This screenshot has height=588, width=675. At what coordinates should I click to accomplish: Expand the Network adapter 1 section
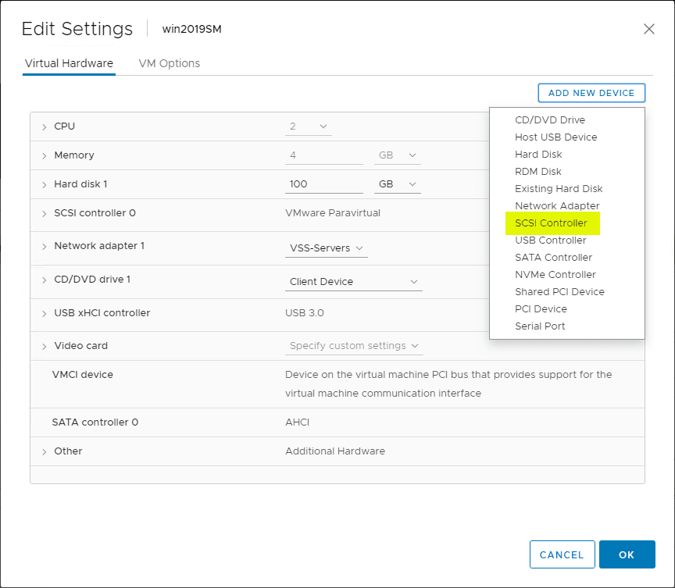click(46, 245)
